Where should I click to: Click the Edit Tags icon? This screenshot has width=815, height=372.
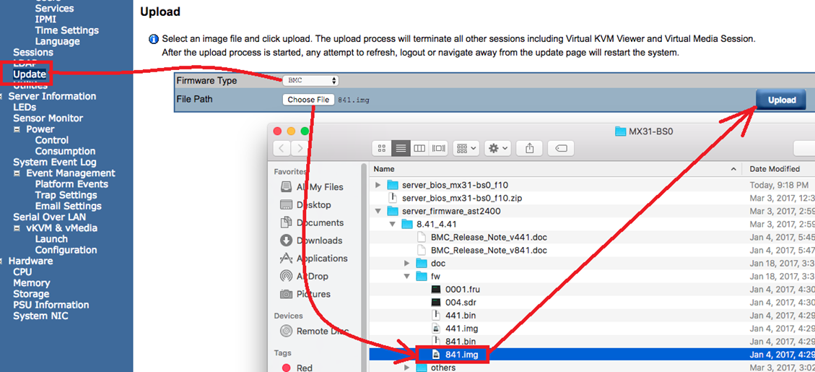(x=561, y=148)
